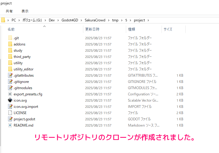Click the third_party folder icon

click(10, 57)
